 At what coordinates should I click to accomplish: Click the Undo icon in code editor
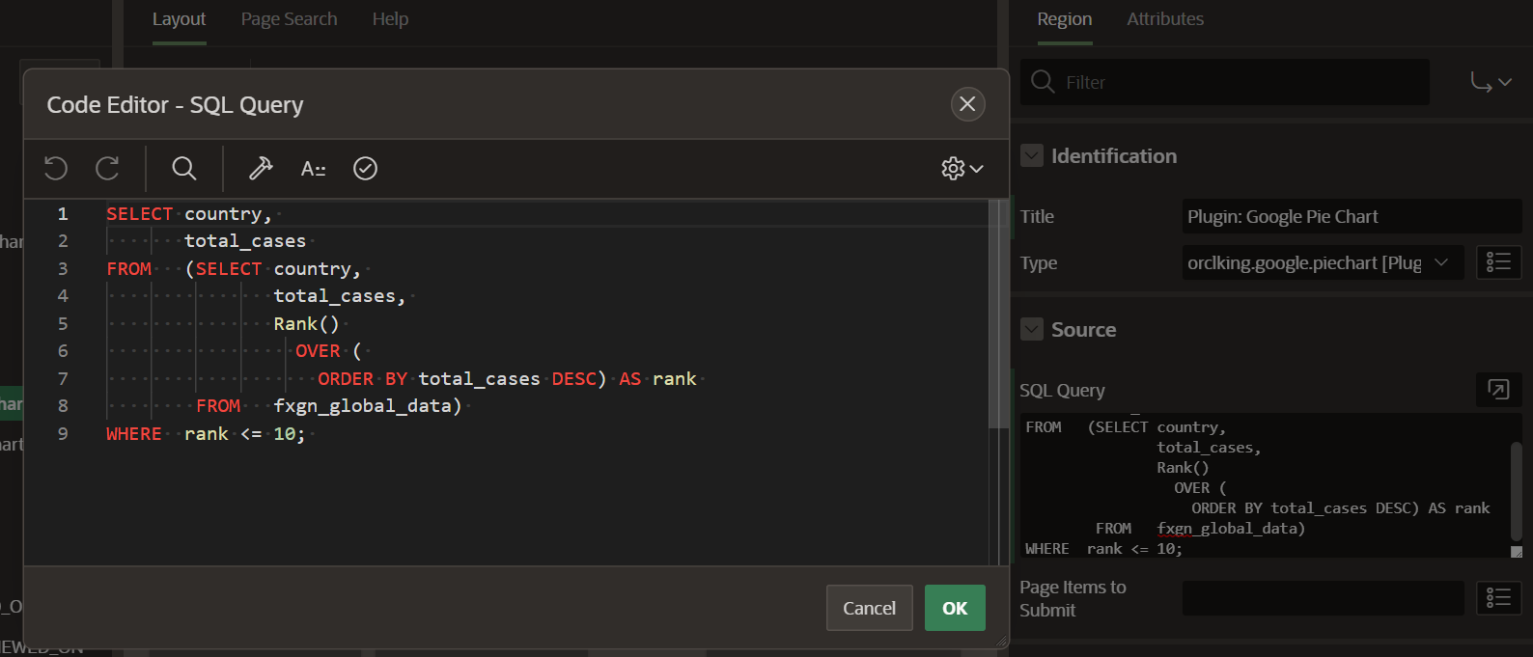56,169
